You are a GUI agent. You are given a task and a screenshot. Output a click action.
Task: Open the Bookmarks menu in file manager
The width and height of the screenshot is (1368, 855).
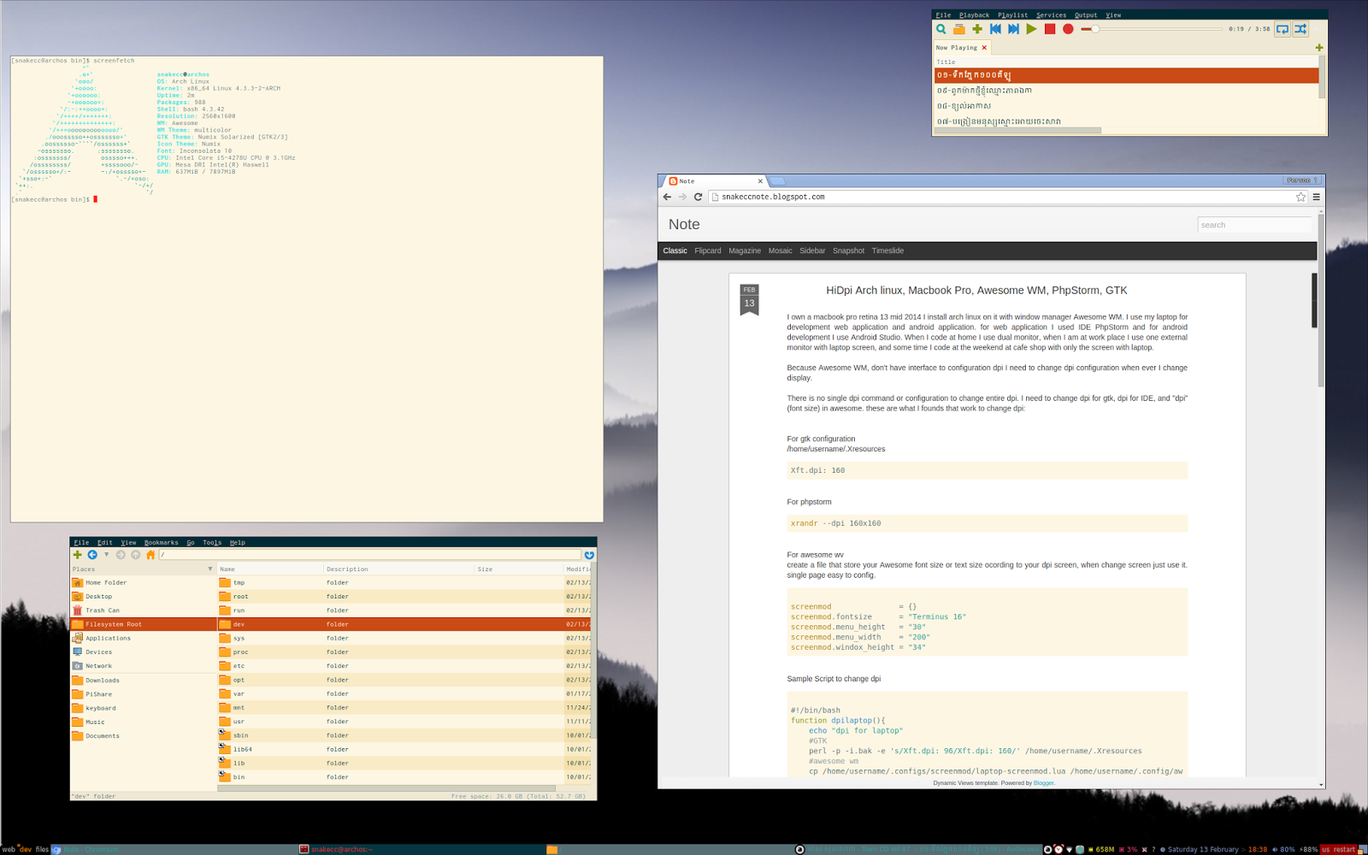[x=161, y=542]
